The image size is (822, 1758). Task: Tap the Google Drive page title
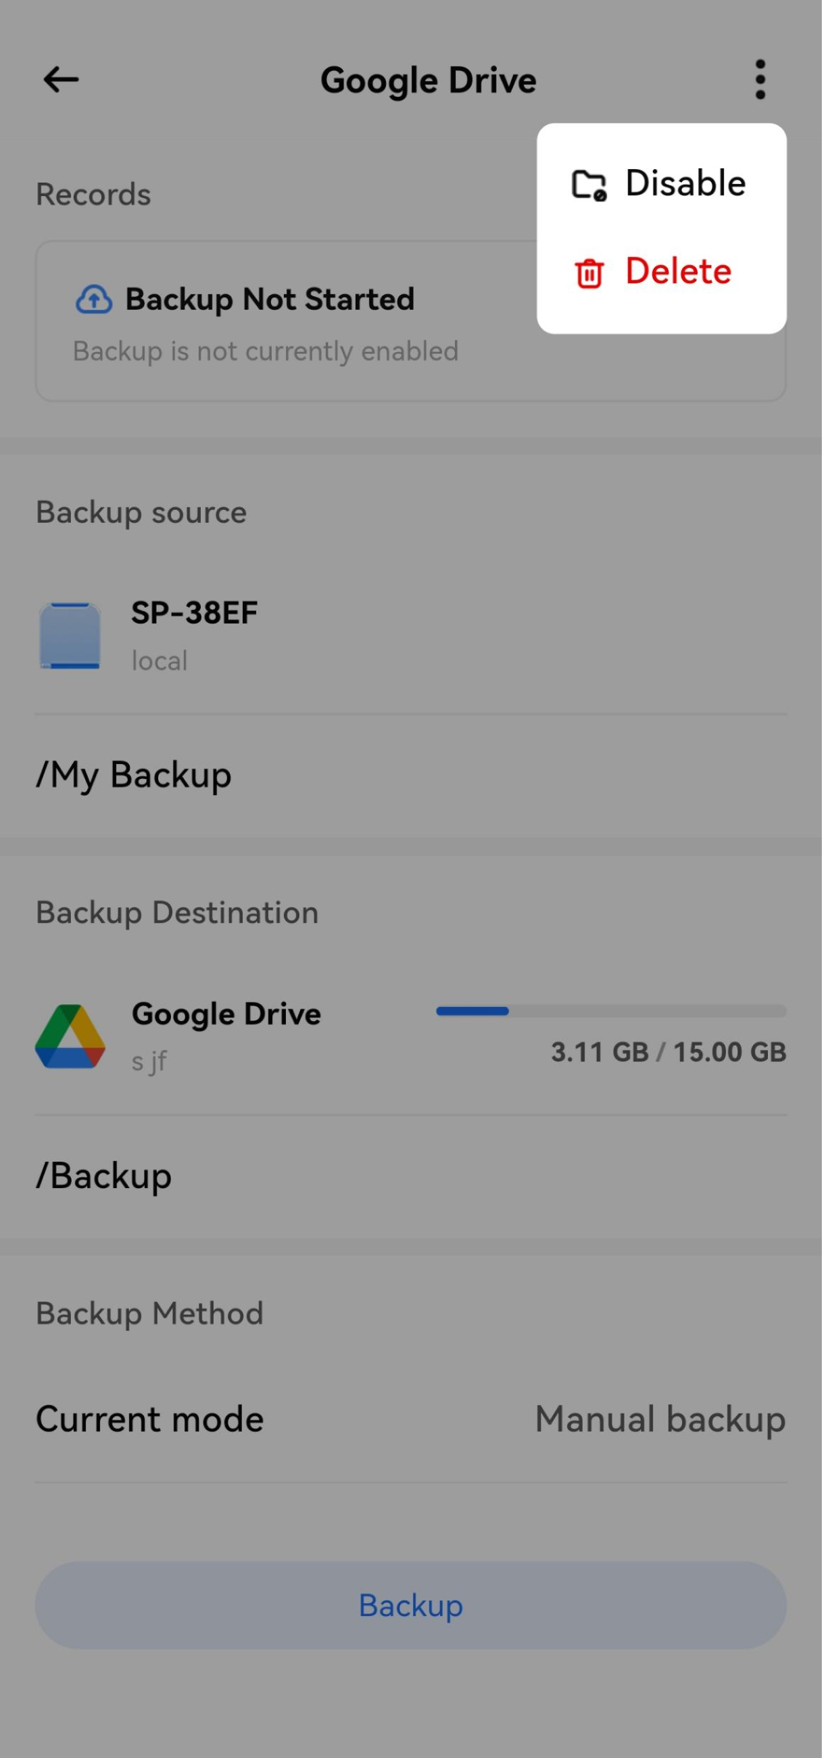point(429,80)
